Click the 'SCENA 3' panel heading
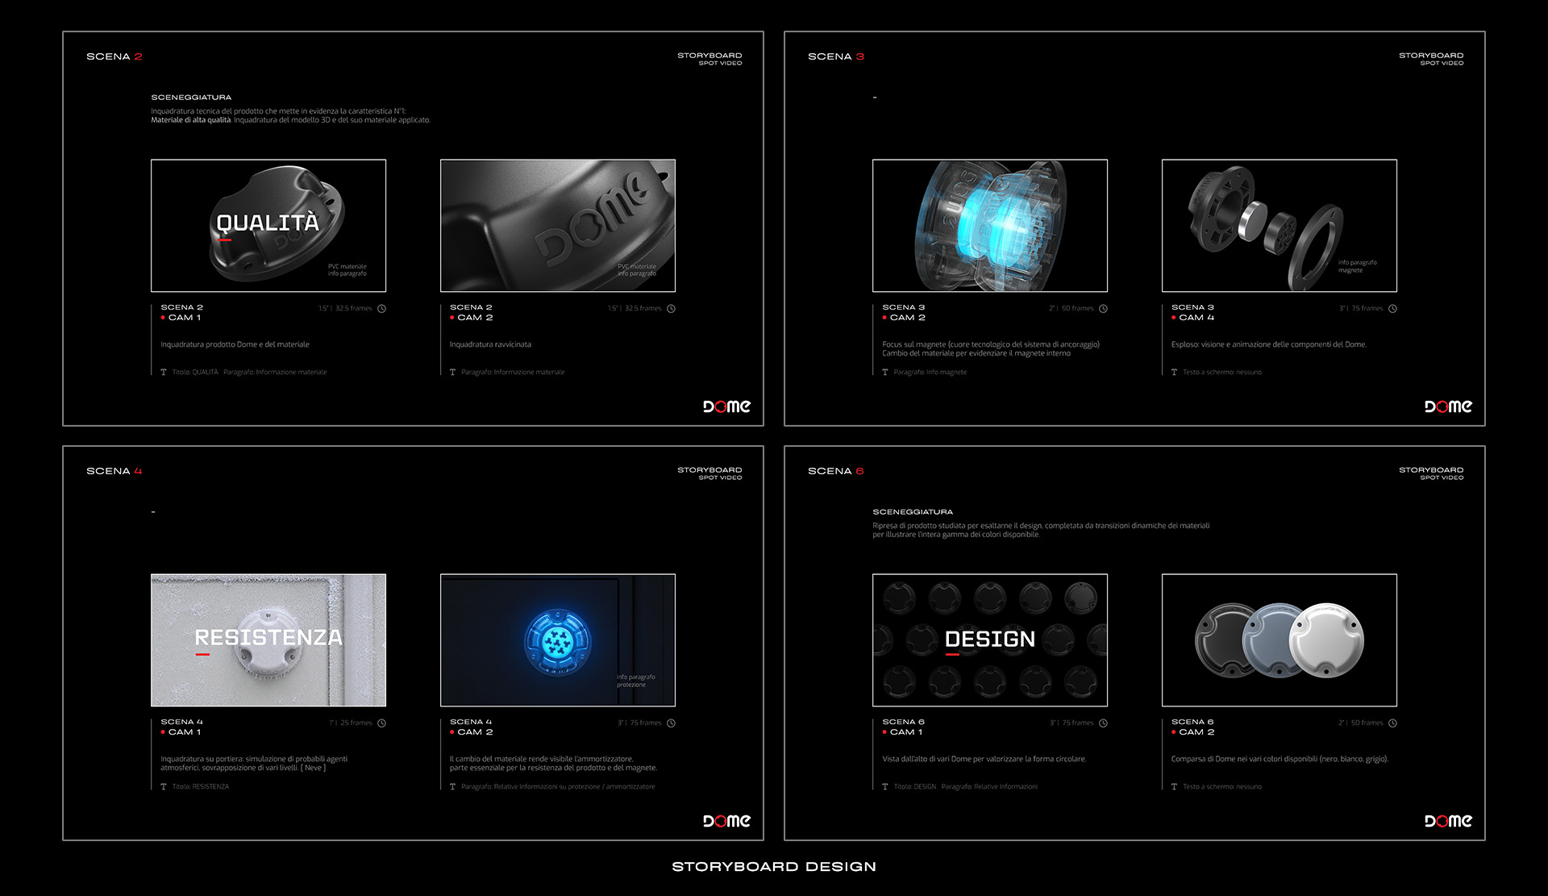 coord(836,56)
